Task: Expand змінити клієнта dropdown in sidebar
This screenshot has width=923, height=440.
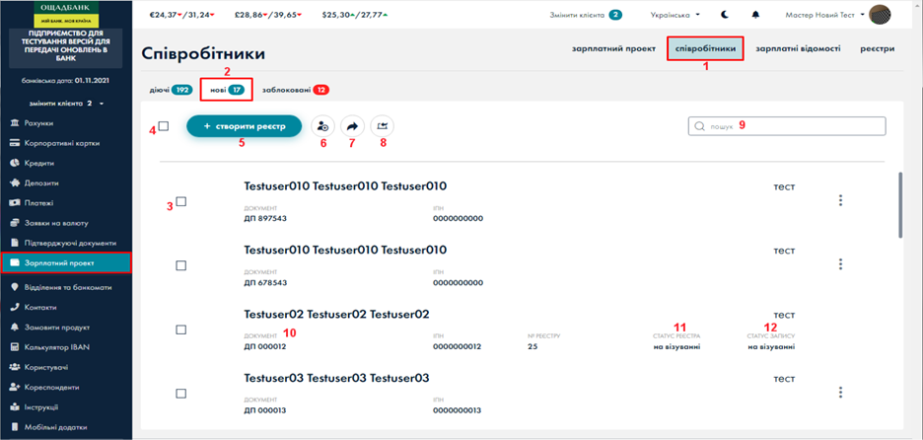Action: coord(66,103)
